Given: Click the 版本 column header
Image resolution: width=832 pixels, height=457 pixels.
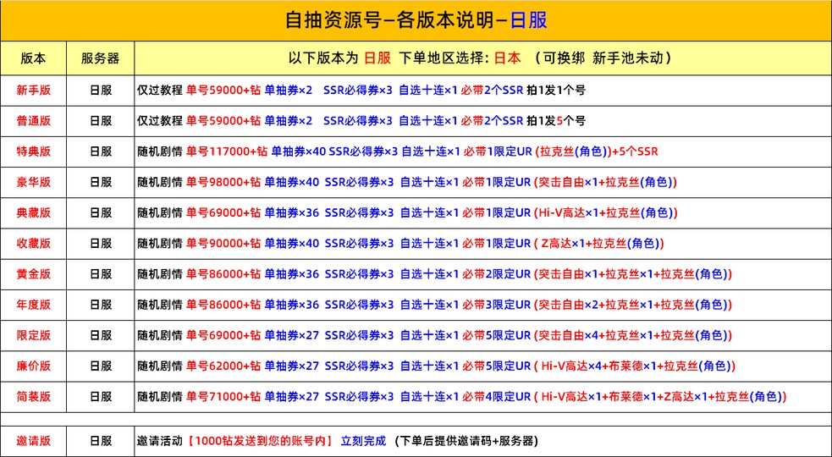Looking at the screenshot, I should pos(33,58).
